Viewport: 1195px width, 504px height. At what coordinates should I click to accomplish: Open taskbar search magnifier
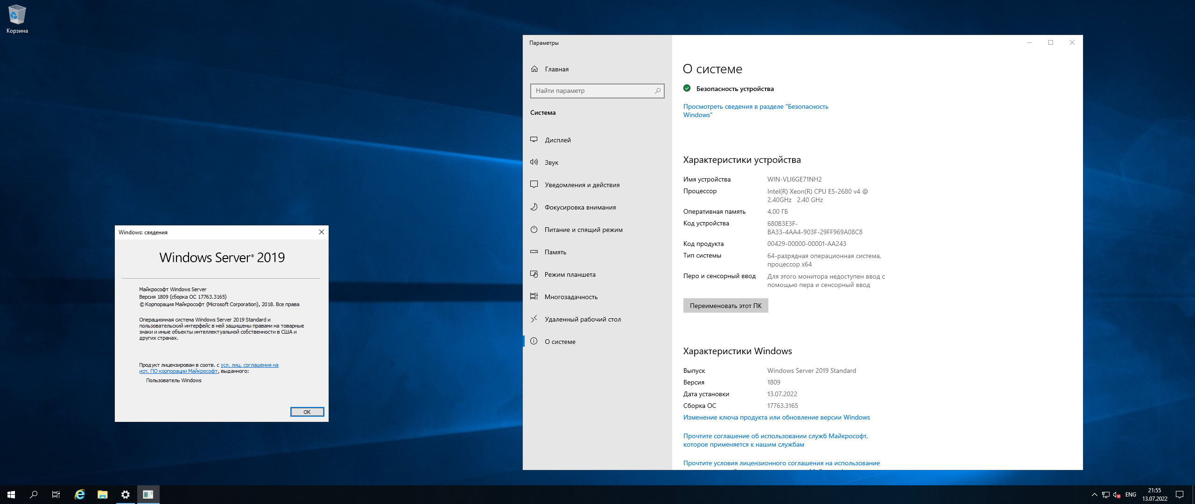tap(34, 495)
